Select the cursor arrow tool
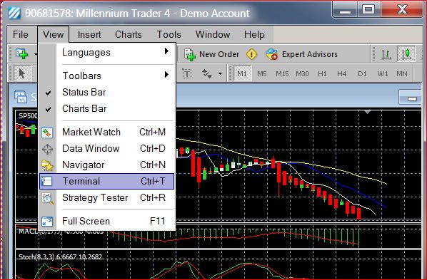 coord(22,73)
